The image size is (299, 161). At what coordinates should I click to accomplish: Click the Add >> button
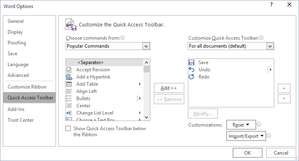169,88
